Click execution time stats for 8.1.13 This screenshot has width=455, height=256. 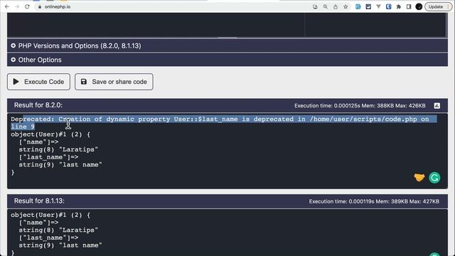[374, 201]
